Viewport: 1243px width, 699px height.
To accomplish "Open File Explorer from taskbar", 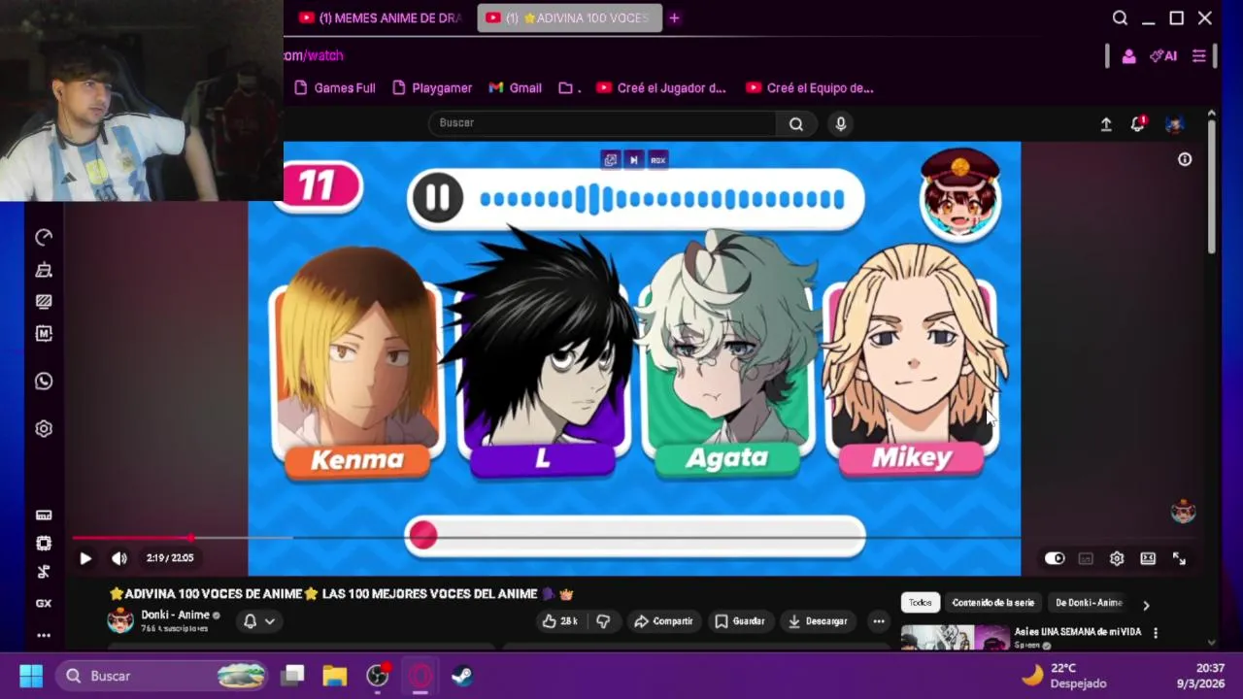I will [335, 676].
